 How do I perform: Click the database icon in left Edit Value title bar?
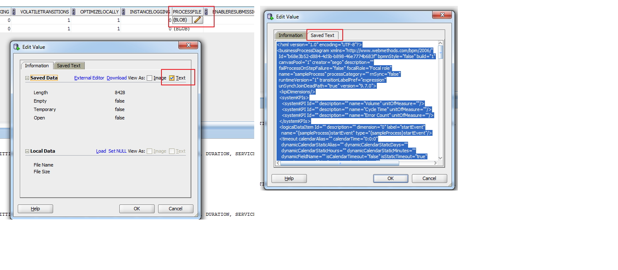point(16,47)
